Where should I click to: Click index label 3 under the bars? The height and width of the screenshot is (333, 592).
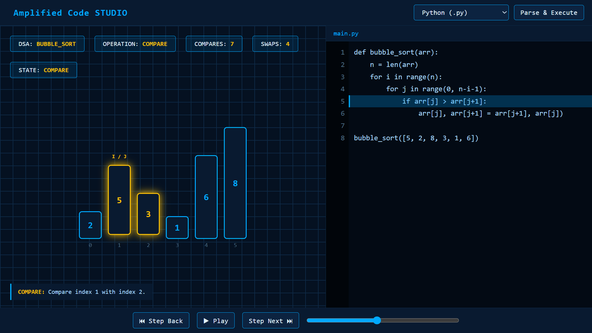point(177,245)
